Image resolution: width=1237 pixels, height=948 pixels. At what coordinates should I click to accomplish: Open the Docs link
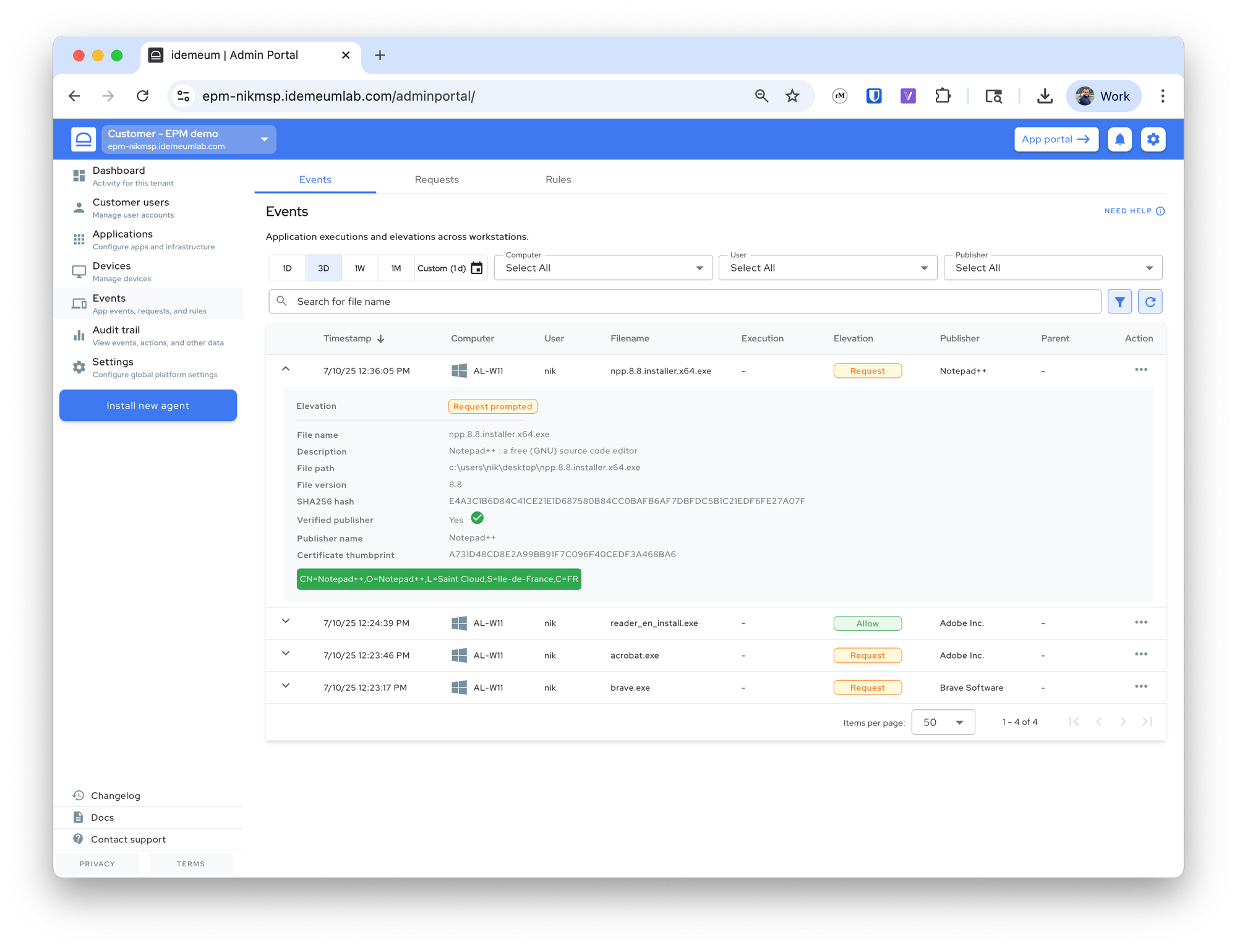102,818
